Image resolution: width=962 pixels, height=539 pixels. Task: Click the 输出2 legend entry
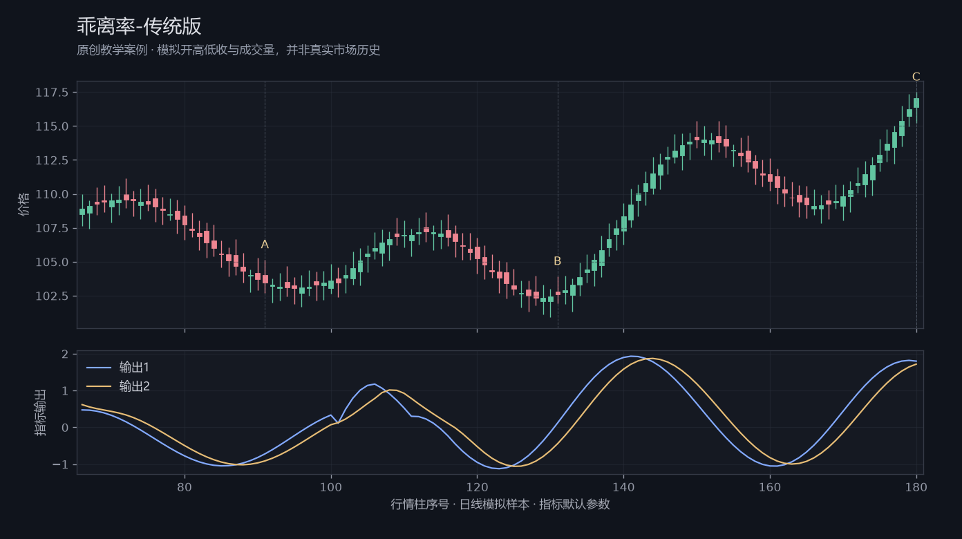134,386
